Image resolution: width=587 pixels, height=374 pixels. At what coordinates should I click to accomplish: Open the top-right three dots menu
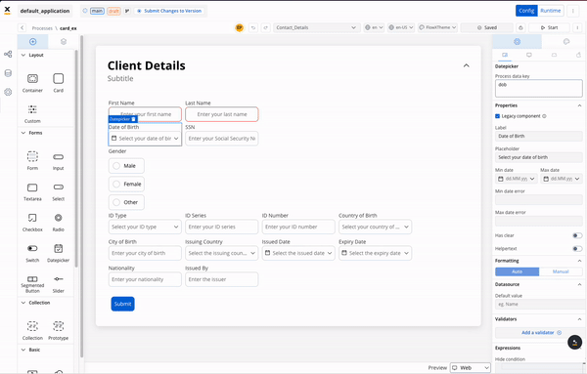click(x=572, y=11)
